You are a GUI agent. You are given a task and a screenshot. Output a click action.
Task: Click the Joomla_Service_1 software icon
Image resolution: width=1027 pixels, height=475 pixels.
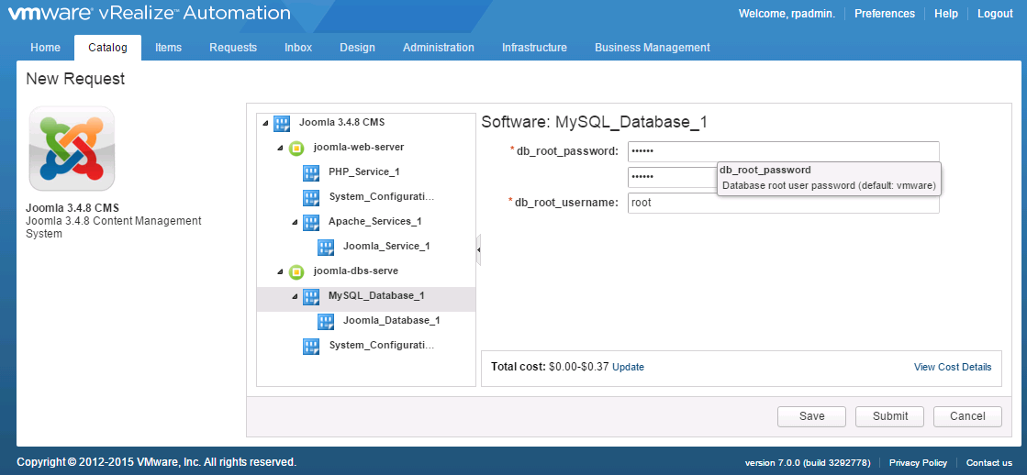point(326,247)
